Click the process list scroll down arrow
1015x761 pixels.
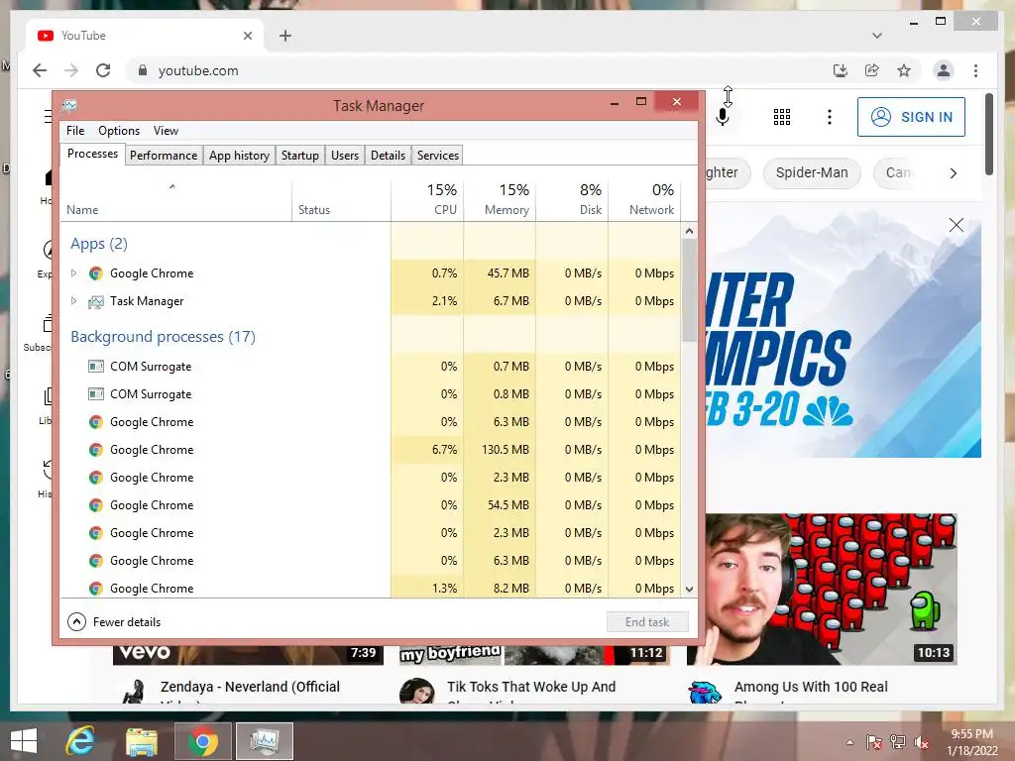coord(690,590)
